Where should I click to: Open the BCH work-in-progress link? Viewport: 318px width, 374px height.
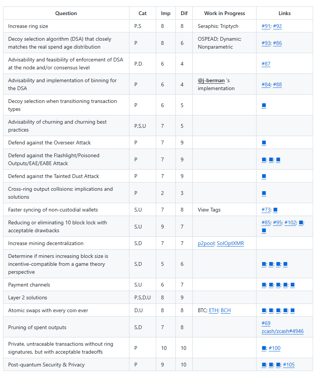coord(226,311)
